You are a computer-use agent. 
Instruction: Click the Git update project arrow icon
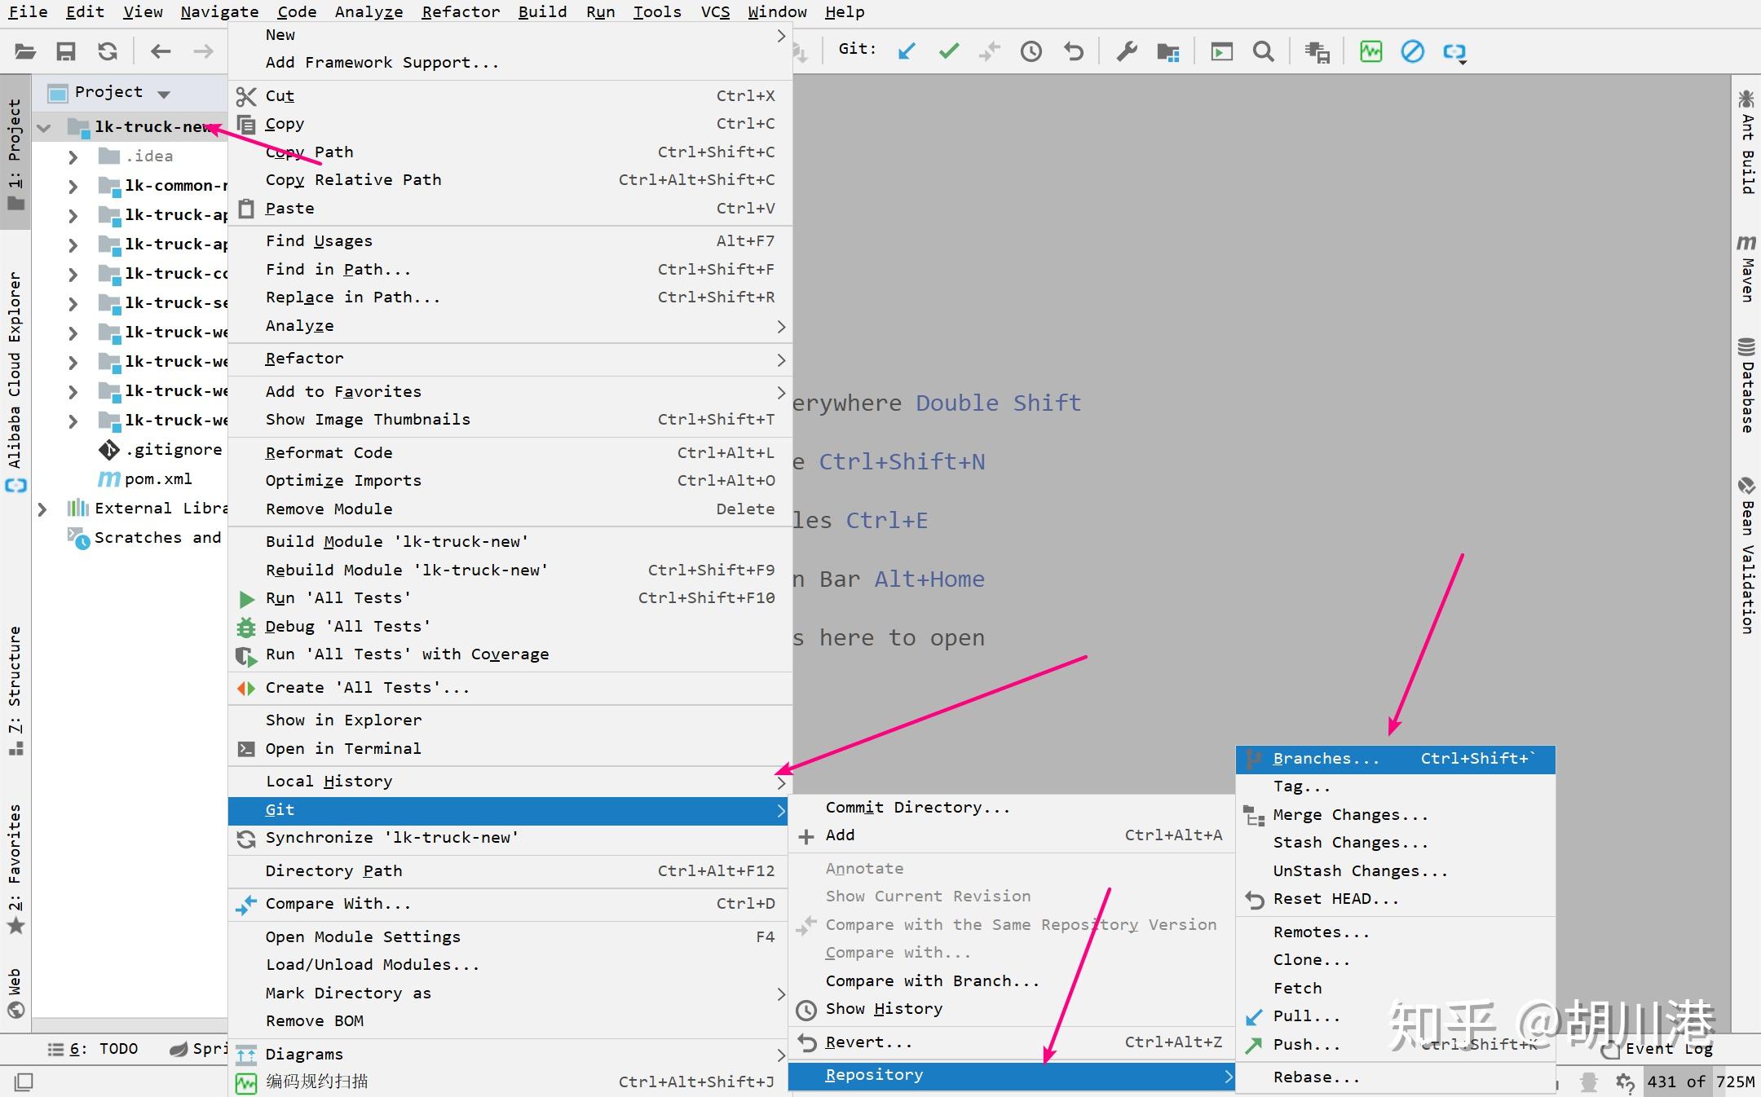[x=907, y=51]
